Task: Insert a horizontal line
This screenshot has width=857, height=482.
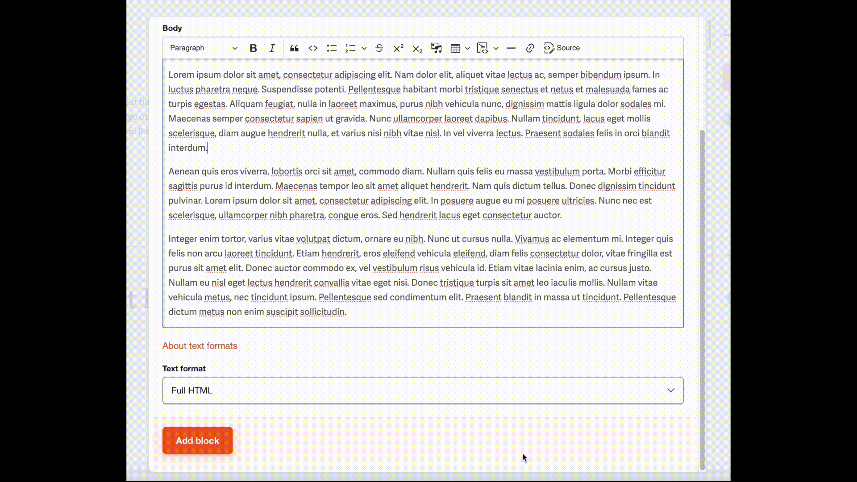Action: click(x=511, y=48)
